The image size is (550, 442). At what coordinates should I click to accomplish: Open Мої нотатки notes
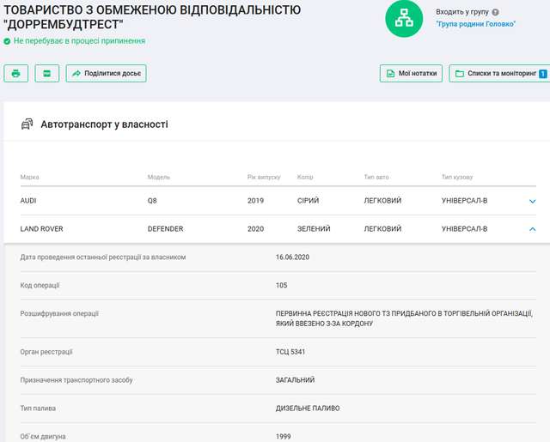(411, 74)
